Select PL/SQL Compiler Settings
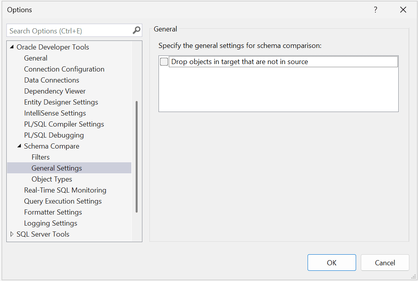 click(x=64, y=124)
